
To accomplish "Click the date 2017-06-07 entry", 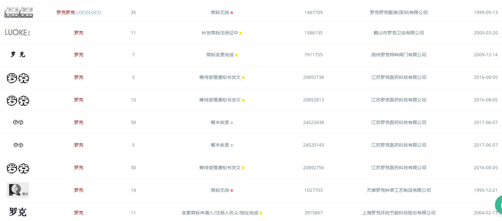I will [x=486, y=122].
